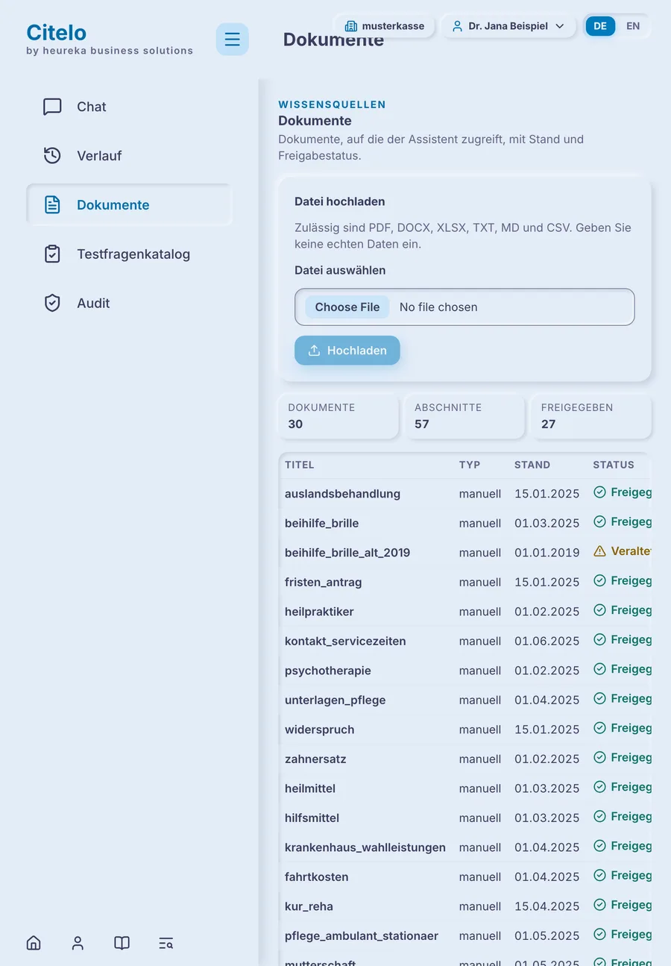Image resolution: width=671 pixels, height=966 pixels.
Task: Open the book icon at bottom
Action: 122,943
